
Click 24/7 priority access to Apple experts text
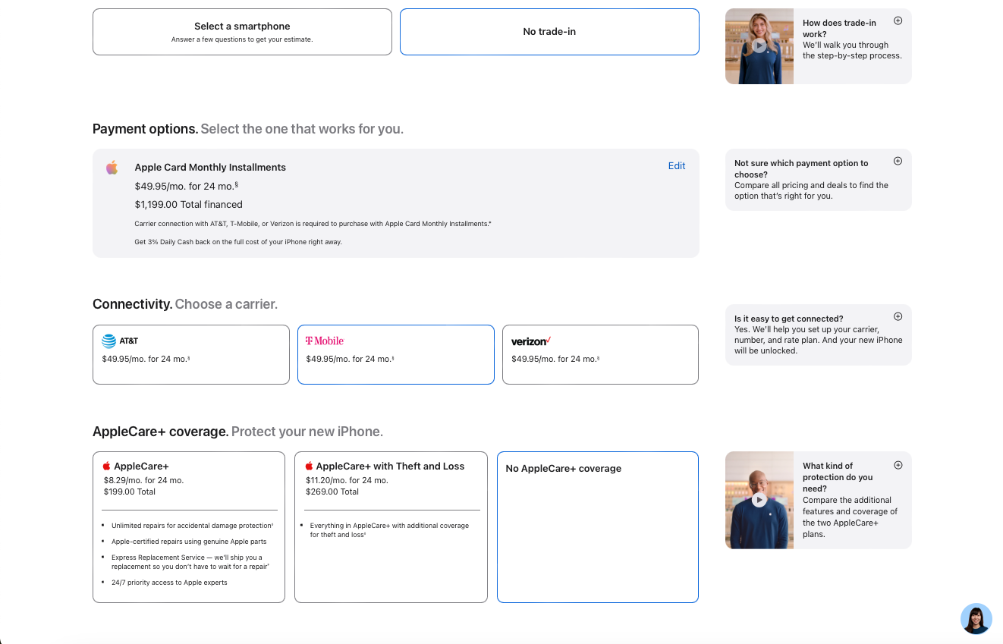pyautogui.click(x=169, y=583)
